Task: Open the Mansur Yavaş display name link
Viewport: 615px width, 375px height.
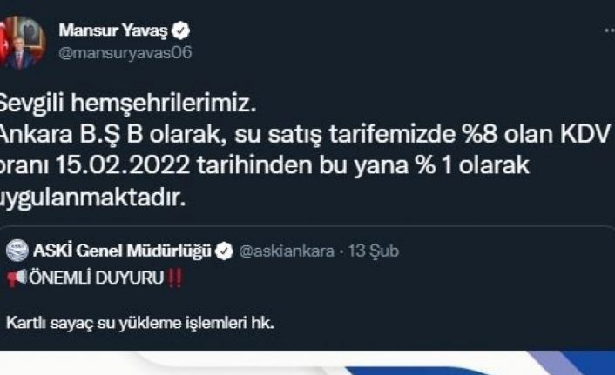Action: pyautogui.click(x=113, y=30)
